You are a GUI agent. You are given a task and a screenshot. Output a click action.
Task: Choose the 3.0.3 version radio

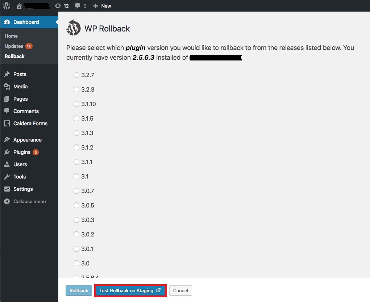[x=76, y=220]
